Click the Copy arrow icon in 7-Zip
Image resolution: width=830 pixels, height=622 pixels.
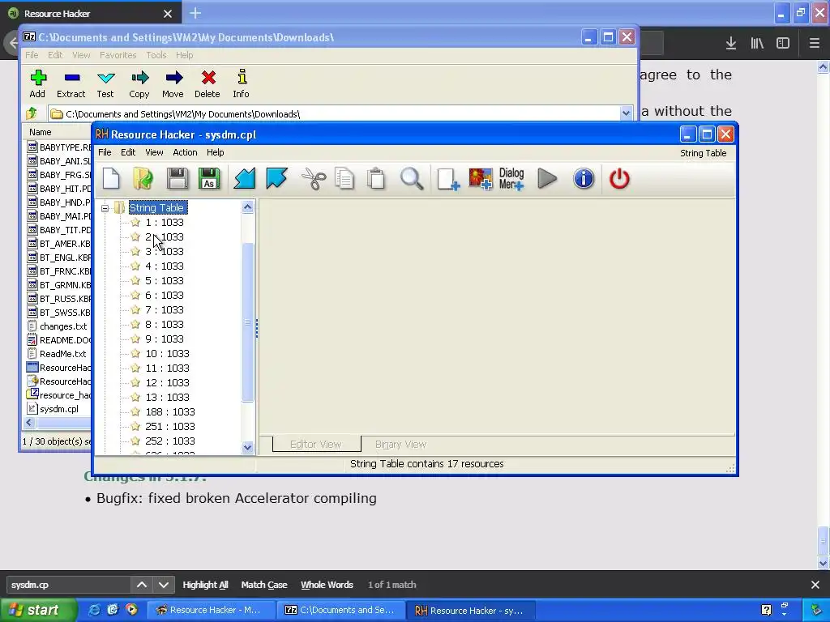[139, 83]
